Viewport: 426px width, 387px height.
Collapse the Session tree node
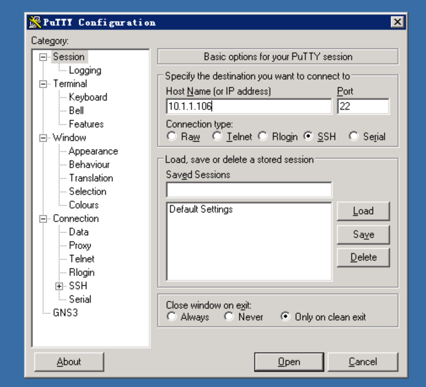pyautogui.click(x=43, y=57)
